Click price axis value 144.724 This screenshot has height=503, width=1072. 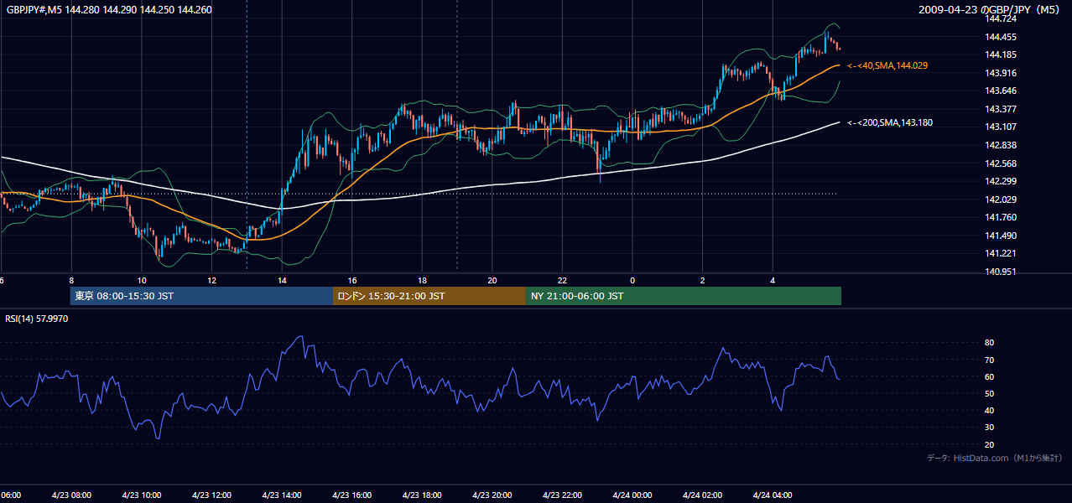point(1001,19)
